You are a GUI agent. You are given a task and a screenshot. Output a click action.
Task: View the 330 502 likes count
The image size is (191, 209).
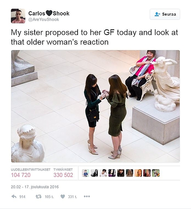63,175
